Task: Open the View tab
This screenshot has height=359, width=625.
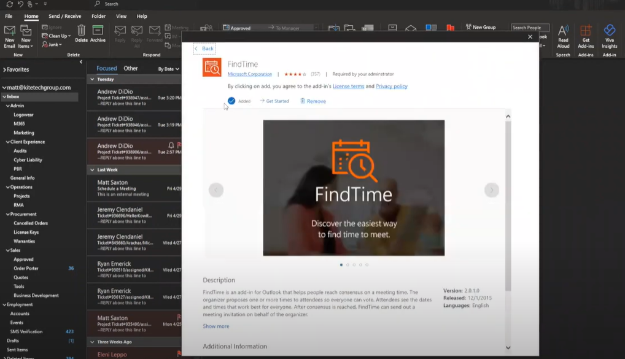Action: pos(121,17)
